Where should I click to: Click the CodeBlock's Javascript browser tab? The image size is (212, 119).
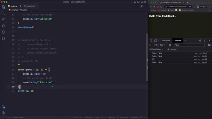[x=172, y=3]
